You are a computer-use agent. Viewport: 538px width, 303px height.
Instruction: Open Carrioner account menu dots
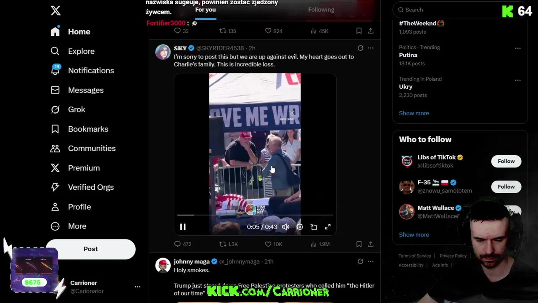(x=137, y=287)
